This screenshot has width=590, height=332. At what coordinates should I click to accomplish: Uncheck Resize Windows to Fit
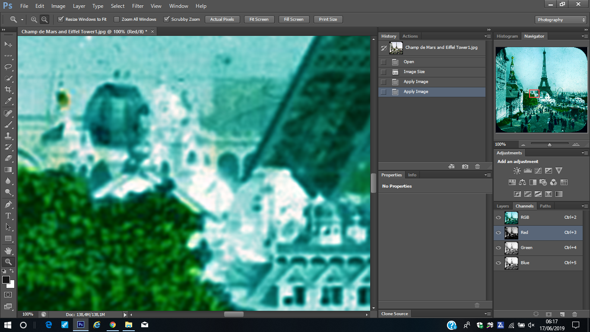tap(61, 19)
